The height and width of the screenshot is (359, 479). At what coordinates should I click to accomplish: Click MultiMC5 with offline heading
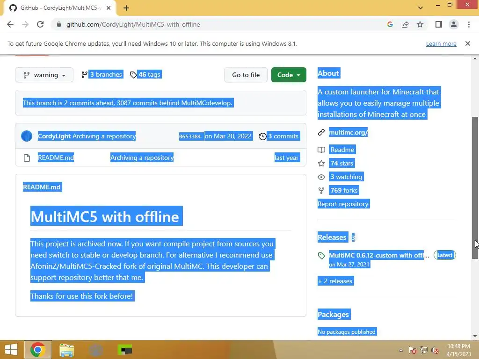tap(106, 216)
